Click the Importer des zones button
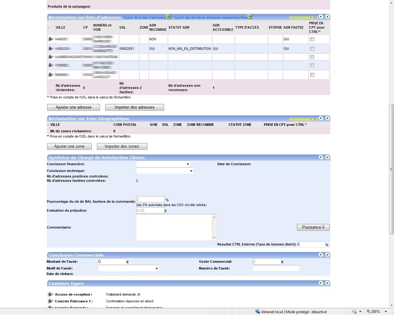 point(122,146)
